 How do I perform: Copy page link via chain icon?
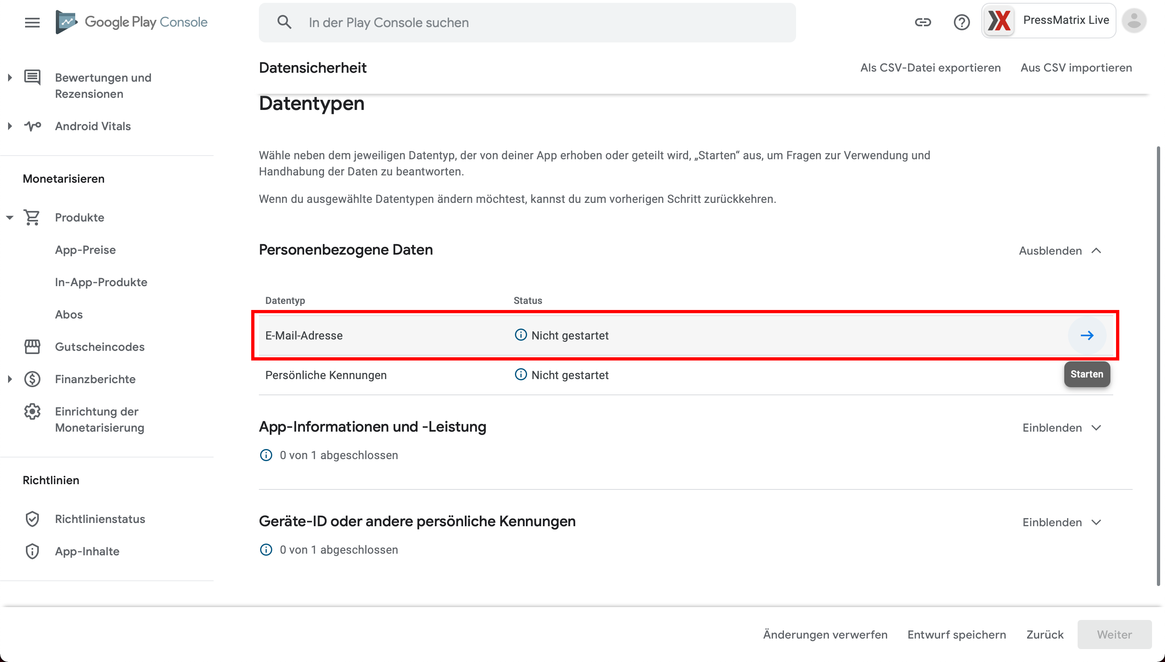(923, 22)
